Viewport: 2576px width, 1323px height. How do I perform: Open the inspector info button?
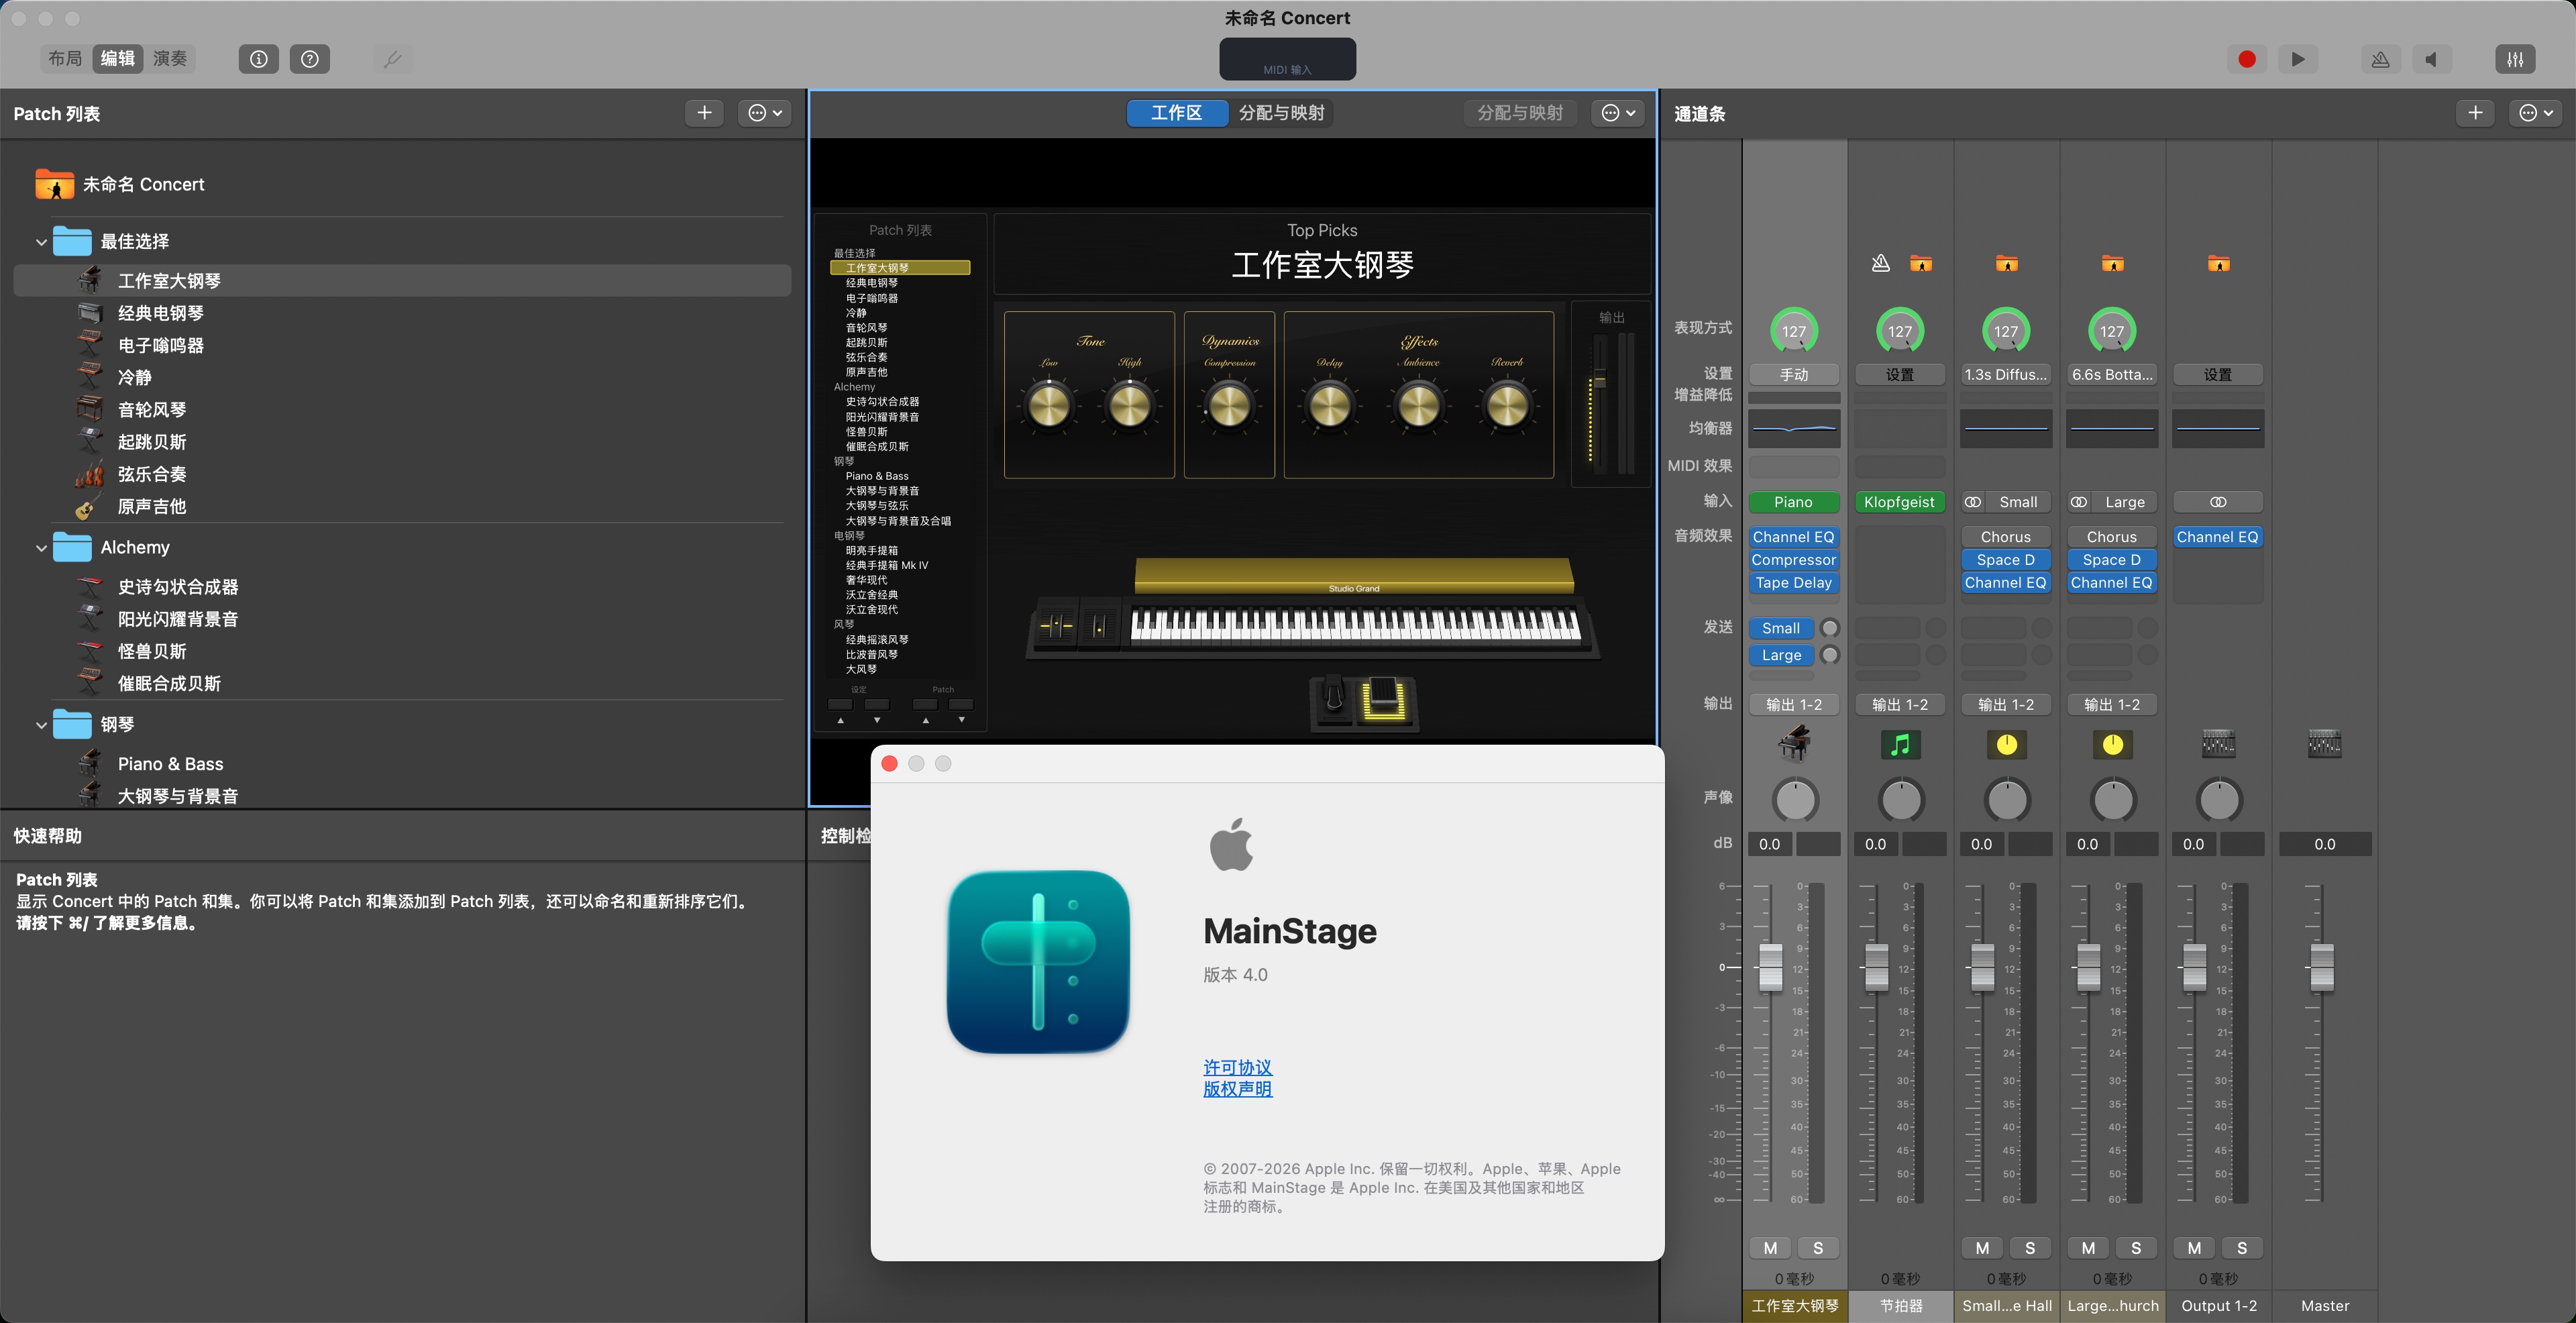point(258,59)
